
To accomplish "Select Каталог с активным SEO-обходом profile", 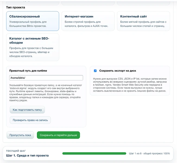I will click(33, 47).
